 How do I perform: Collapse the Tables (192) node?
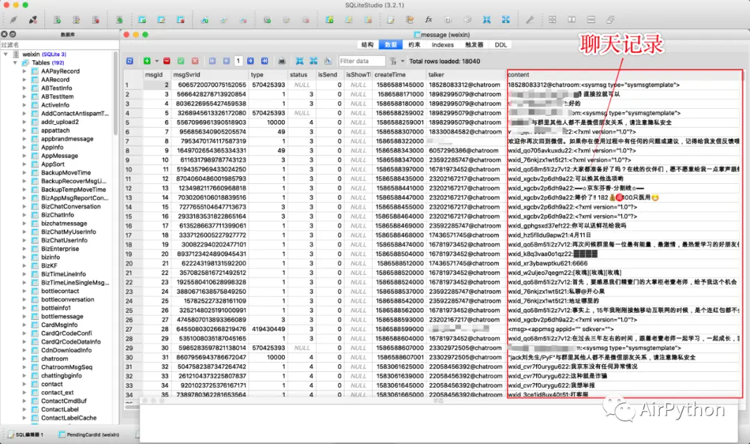(15, 62)
